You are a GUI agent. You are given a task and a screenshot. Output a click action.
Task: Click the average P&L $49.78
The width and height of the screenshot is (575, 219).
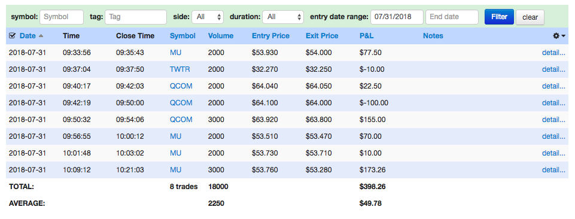coord(371,203)
